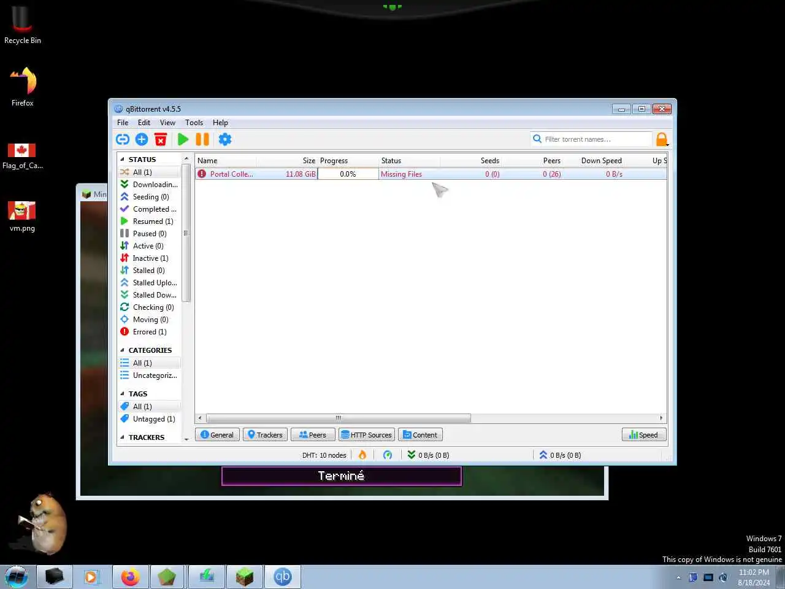Select the Moving (0) status filter
The image size is (785, 589).
(149, 320)
